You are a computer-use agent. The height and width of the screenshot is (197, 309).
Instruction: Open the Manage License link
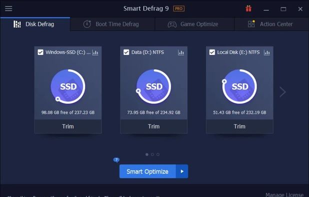[284, 195]
